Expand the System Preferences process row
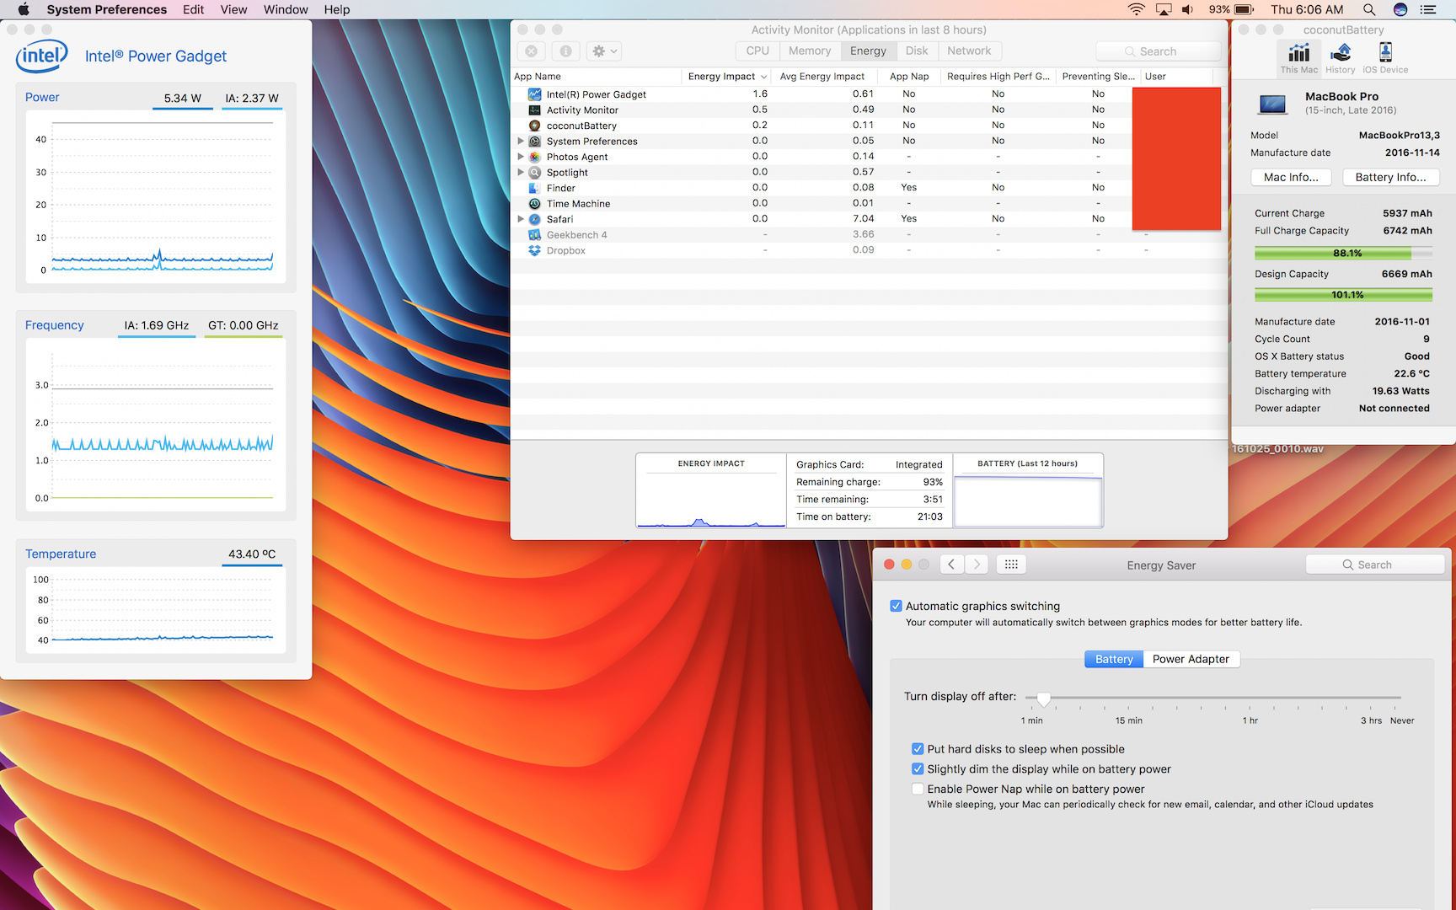Image resolution: width=1456 pixels, height=910 pixels. point(521,141)
